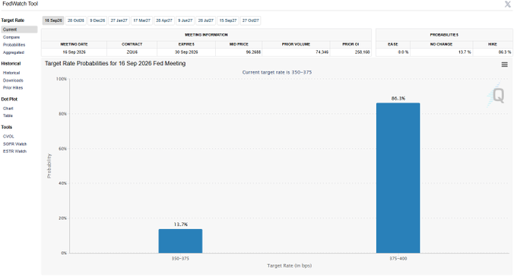This screenshot has width=517, height=277.
Task: View Prior Hikes in sidebar
Action: (13, 87)
